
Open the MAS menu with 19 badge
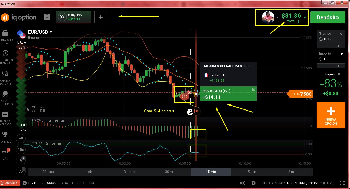[x=5, y=151]
